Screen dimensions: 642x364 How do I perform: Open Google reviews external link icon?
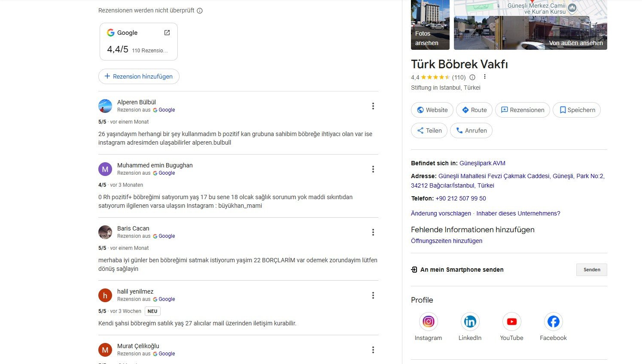[167, 33]
